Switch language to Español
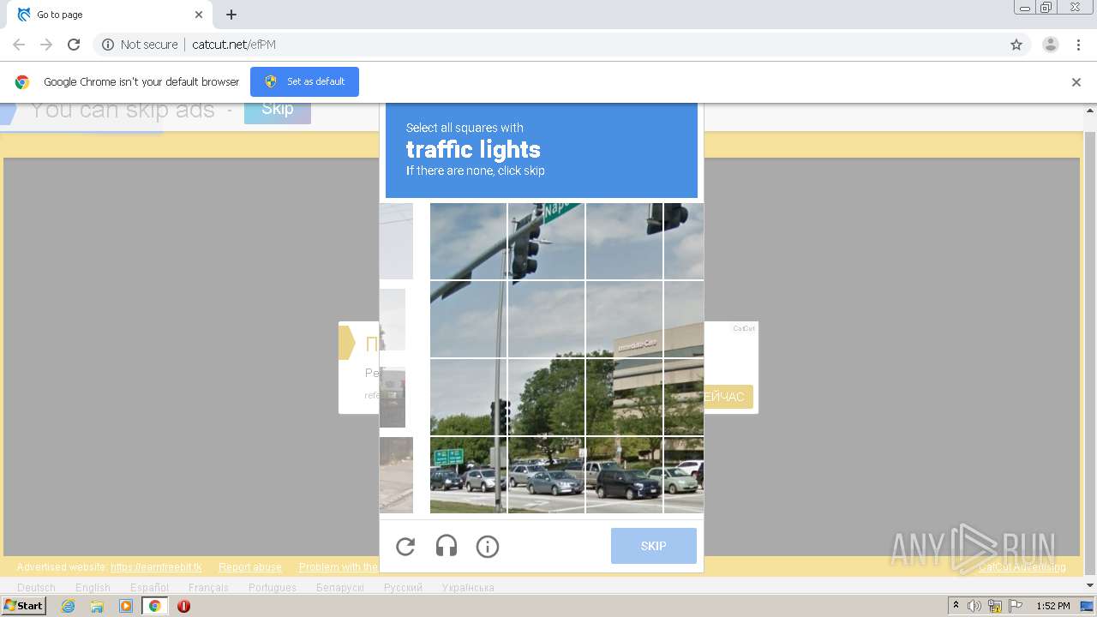Screen dimensions: 1097x617 149,588
